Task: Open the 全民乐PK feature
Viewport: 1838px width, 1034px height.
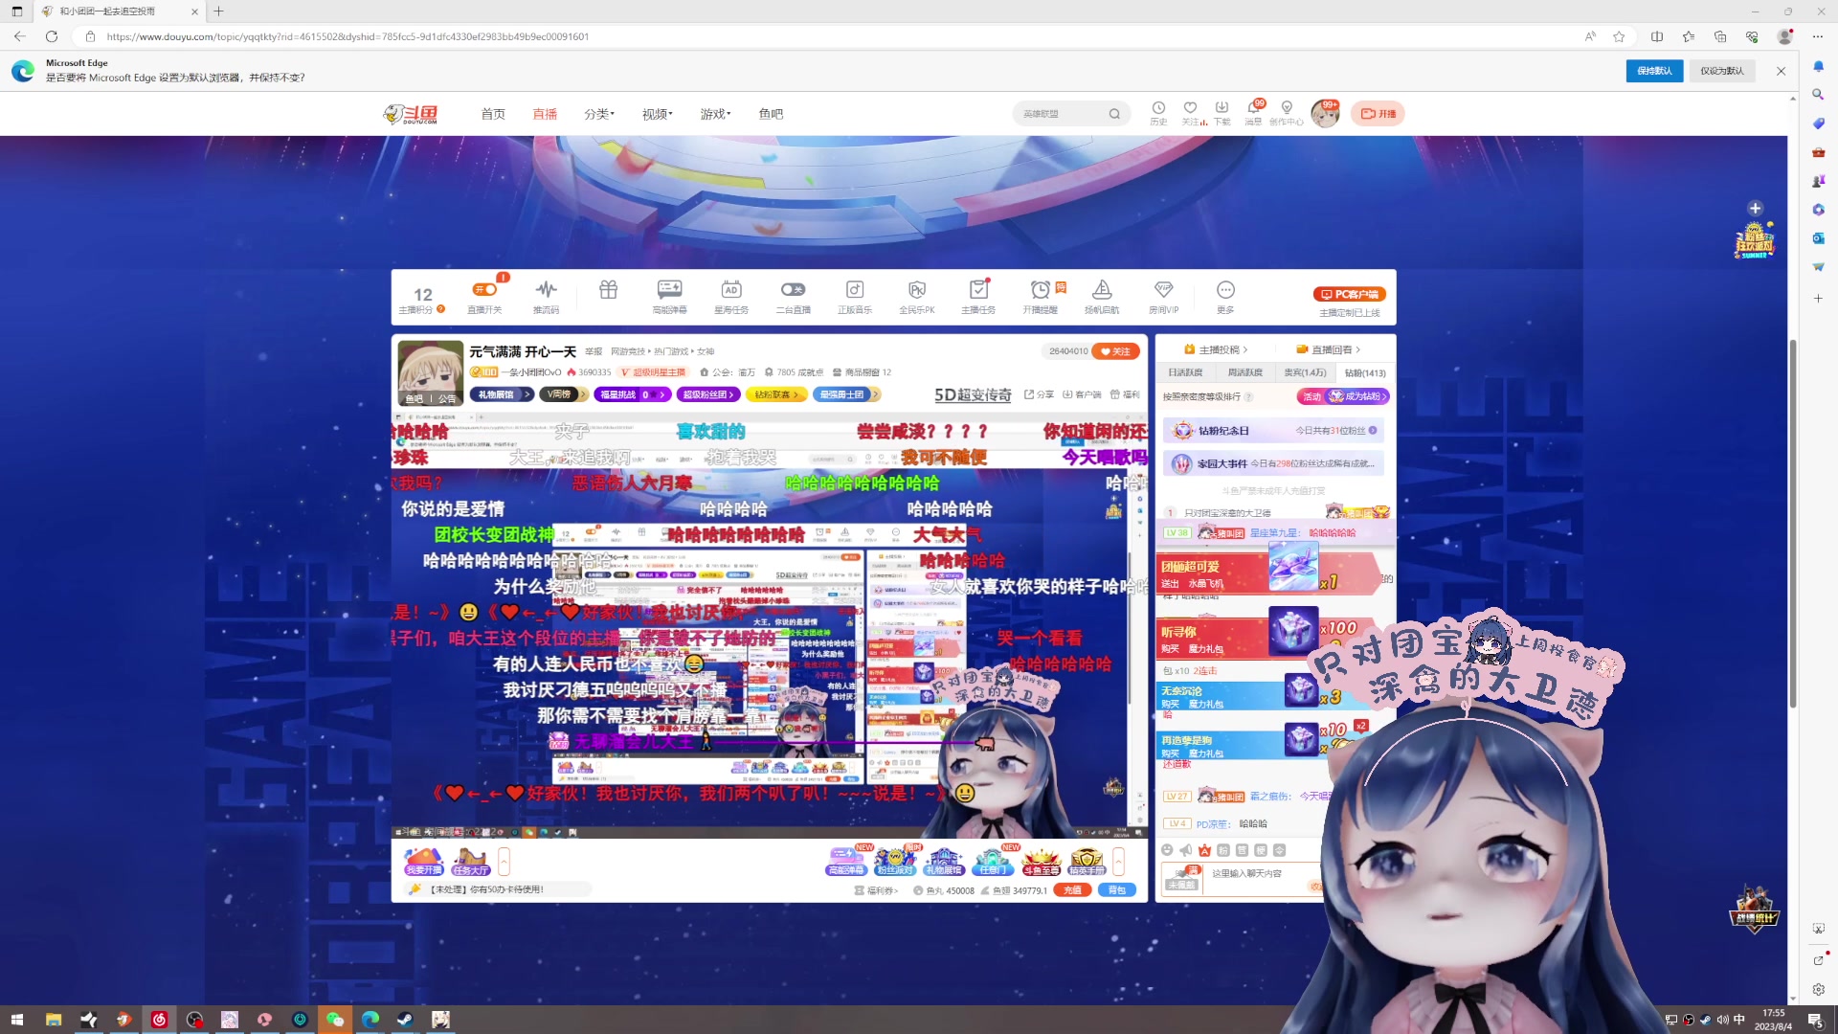Action: (x=916, y=297)
